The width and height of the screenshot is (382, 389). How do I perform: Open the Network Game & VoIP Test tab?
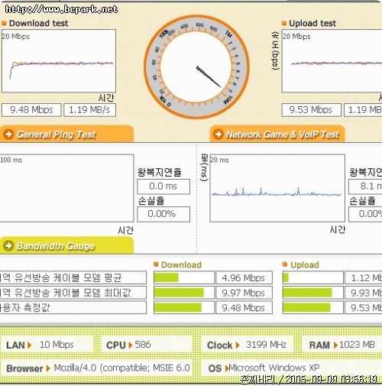tap(277, 134)
